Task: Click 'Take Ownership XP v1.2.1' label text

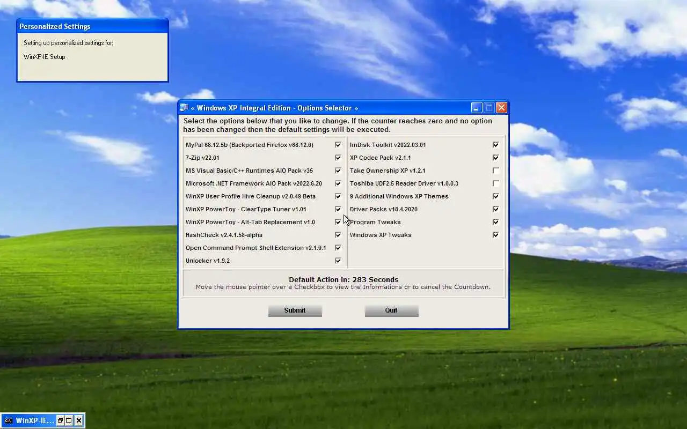Action: 388,171
